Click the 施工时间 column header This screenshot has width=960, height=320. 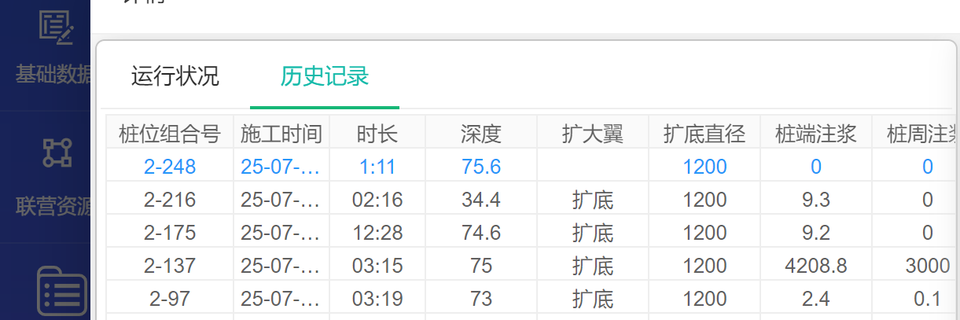(x=281, y=134)
